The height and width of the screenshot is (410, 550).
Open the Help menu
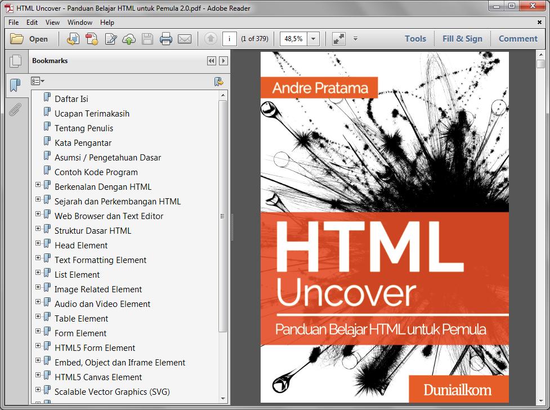coord(107,22)
